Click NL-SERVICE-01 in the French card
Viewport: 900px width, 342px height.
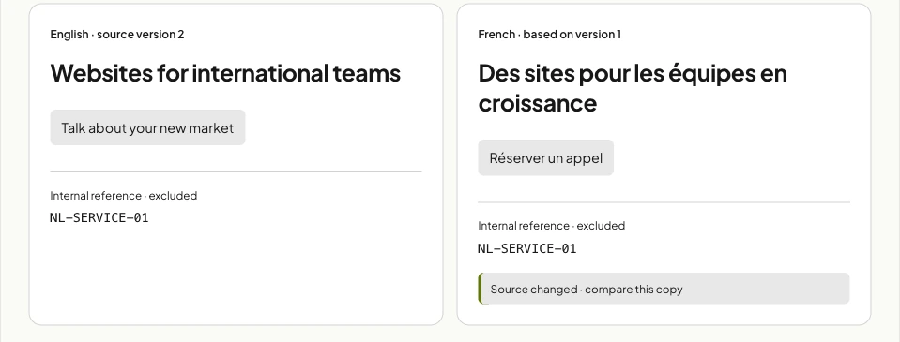pos(526,248)
